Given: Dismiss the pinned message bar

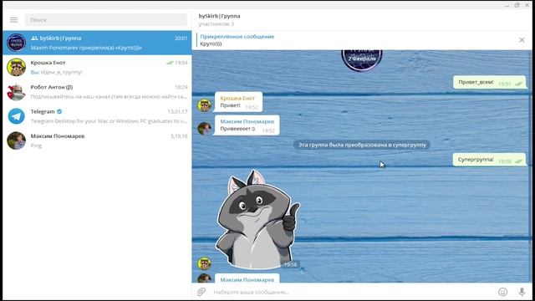Looking at the screenshot, I should [x=522, y=40].
